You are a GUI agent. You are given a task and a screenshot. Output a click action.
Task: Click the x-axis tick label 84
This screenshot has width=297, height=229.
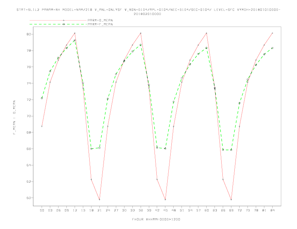click(272, 210)
